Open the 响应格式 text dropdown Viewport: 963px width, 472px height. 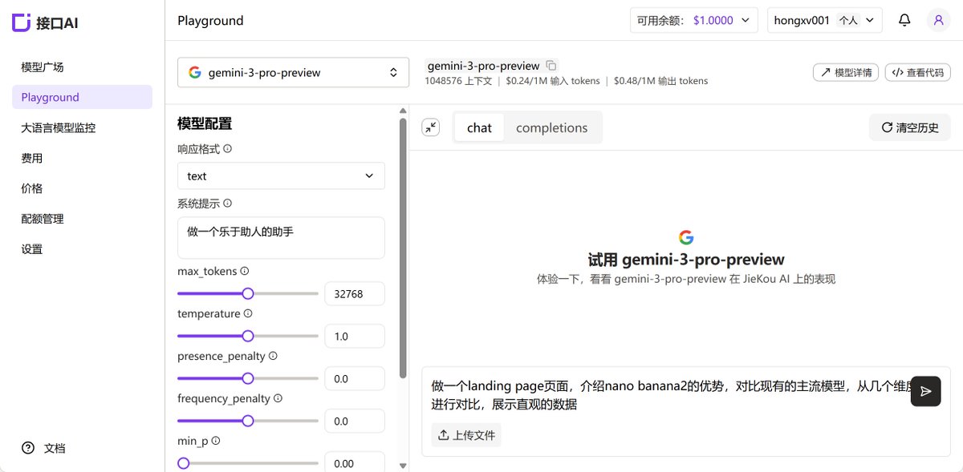pos(281,175)
